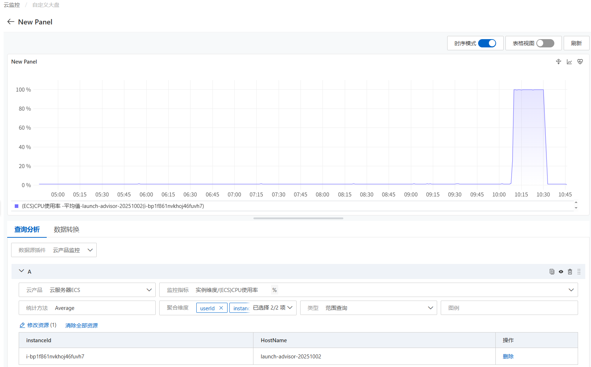The width and height of the screenshot is (591, 367).
Task: Collapse query A section chevron
Action: 21,271
